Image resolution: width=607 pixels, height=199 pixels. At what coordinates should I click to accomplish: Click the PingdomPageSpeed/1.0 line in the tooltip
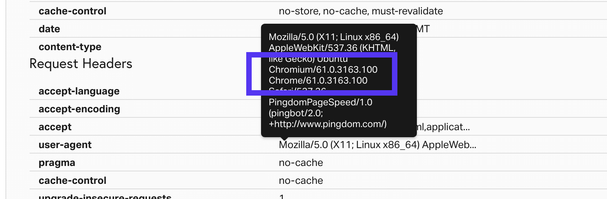[x=321, y=103]
